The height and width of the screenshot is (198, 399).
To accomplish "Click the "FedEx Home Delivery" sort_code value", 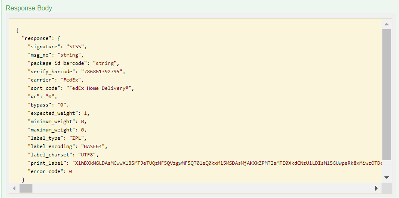I will point(99,88).
